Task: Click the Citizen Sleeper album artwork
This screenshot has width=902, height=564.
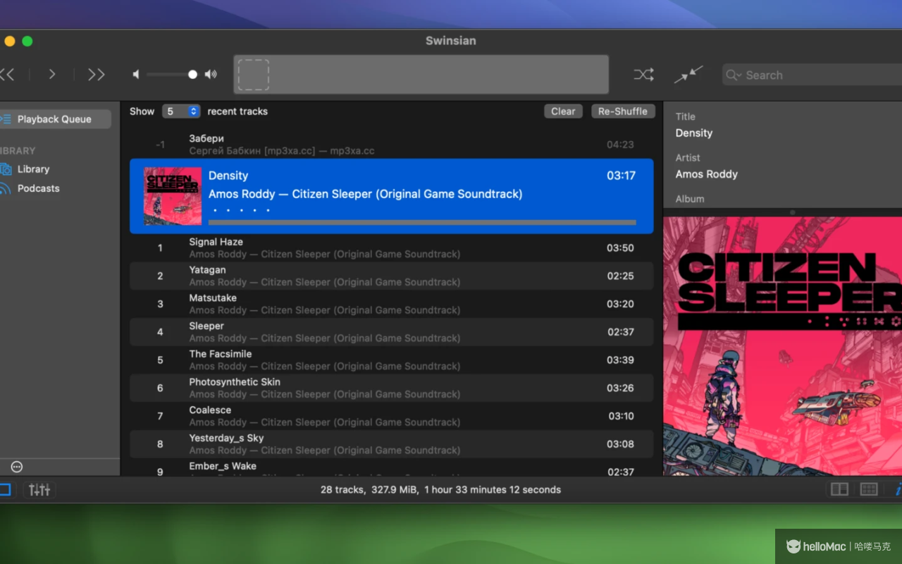Action: 783,346
